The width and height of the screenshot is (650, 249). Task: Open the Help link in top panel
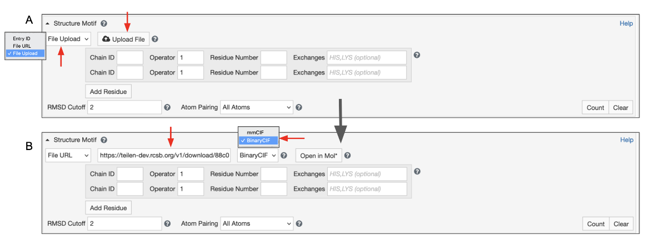pyautogui.click(x=626, y=24)
